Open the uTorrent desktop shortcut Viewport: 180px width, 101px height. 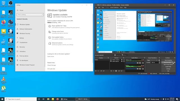[x=4, y=89]
